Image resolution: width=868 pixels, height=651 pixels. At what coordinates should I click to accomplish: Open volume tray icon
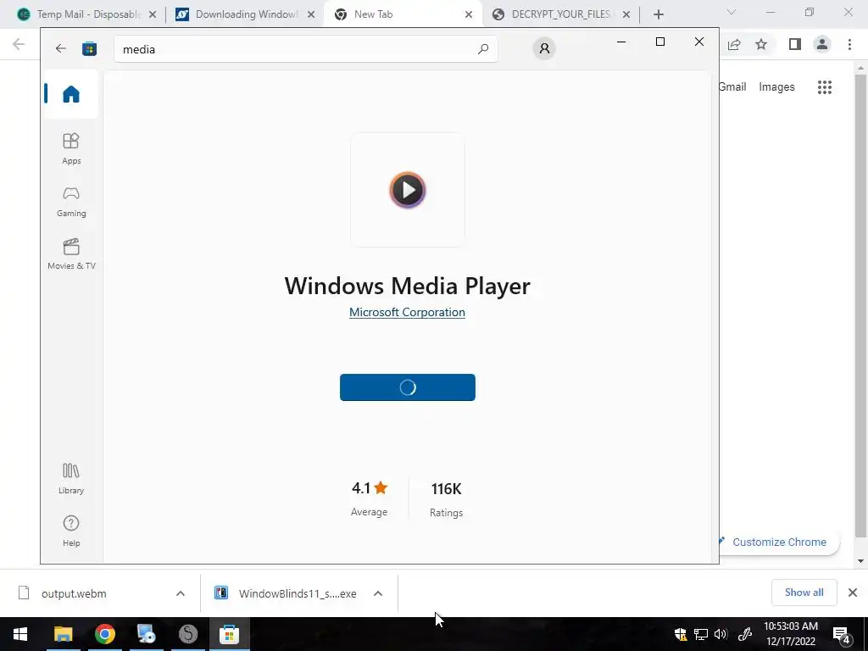pos(721,634)
